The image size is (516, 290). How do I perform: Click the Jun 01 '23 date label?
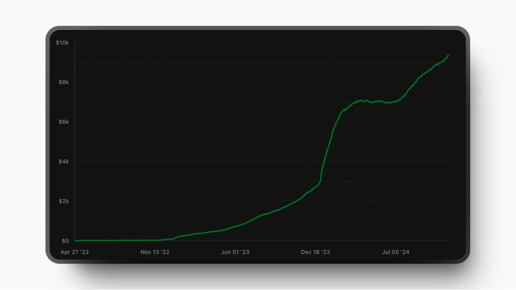(235, 252)
